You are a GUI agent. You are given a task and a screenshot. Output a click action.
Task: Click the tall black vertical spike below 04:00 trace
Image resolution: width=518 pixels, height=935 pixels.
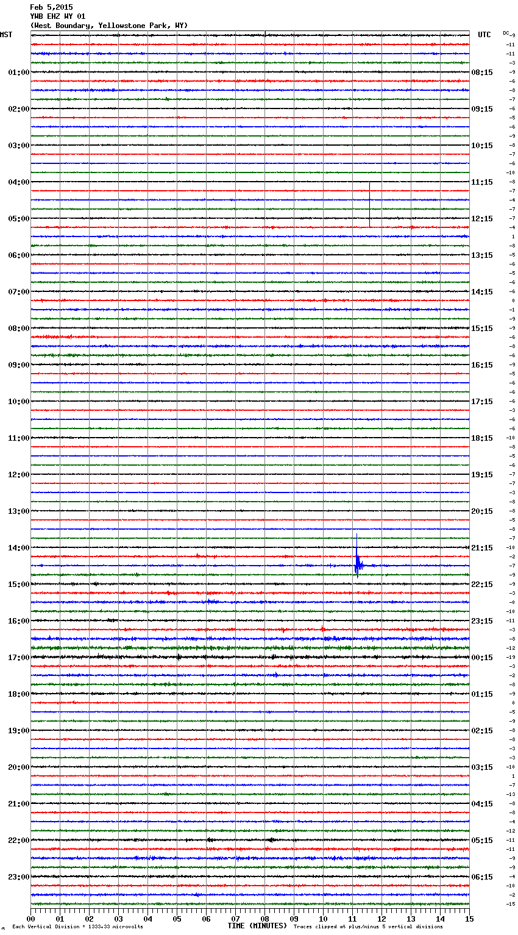369,204
